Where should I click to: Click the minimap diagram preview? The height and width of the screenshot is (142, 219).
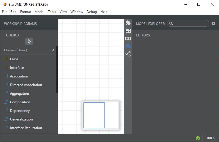[x=100, y=115]
